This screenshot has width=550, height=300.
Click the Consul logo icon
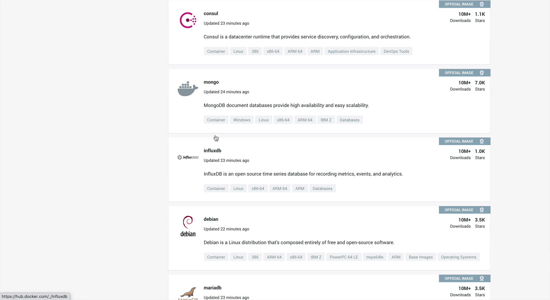(x=188, y=20)
